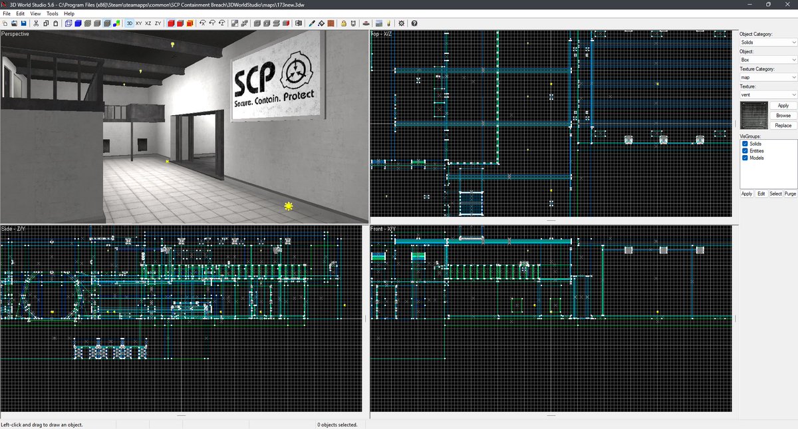
Task: Click the Paste clipboard icon
Action: click(55, 23)
